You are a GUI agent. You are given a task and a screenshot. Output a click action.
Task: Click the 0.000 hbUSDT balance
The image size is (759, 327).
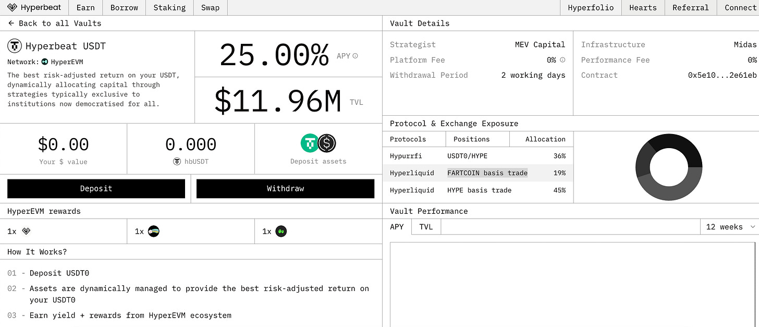click(191, 144)
